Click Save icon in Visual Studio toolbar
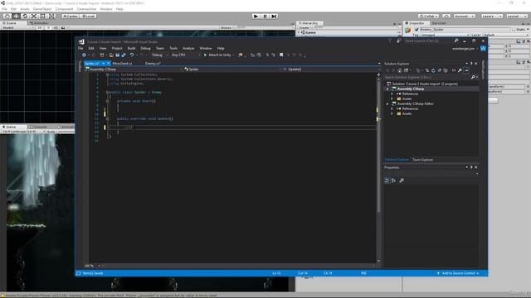531x298 pixels. 118,55
